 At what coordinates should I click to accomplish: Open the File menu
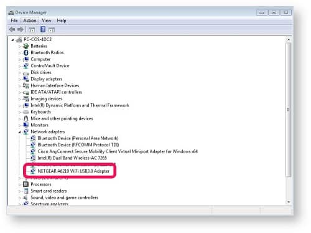14,21
